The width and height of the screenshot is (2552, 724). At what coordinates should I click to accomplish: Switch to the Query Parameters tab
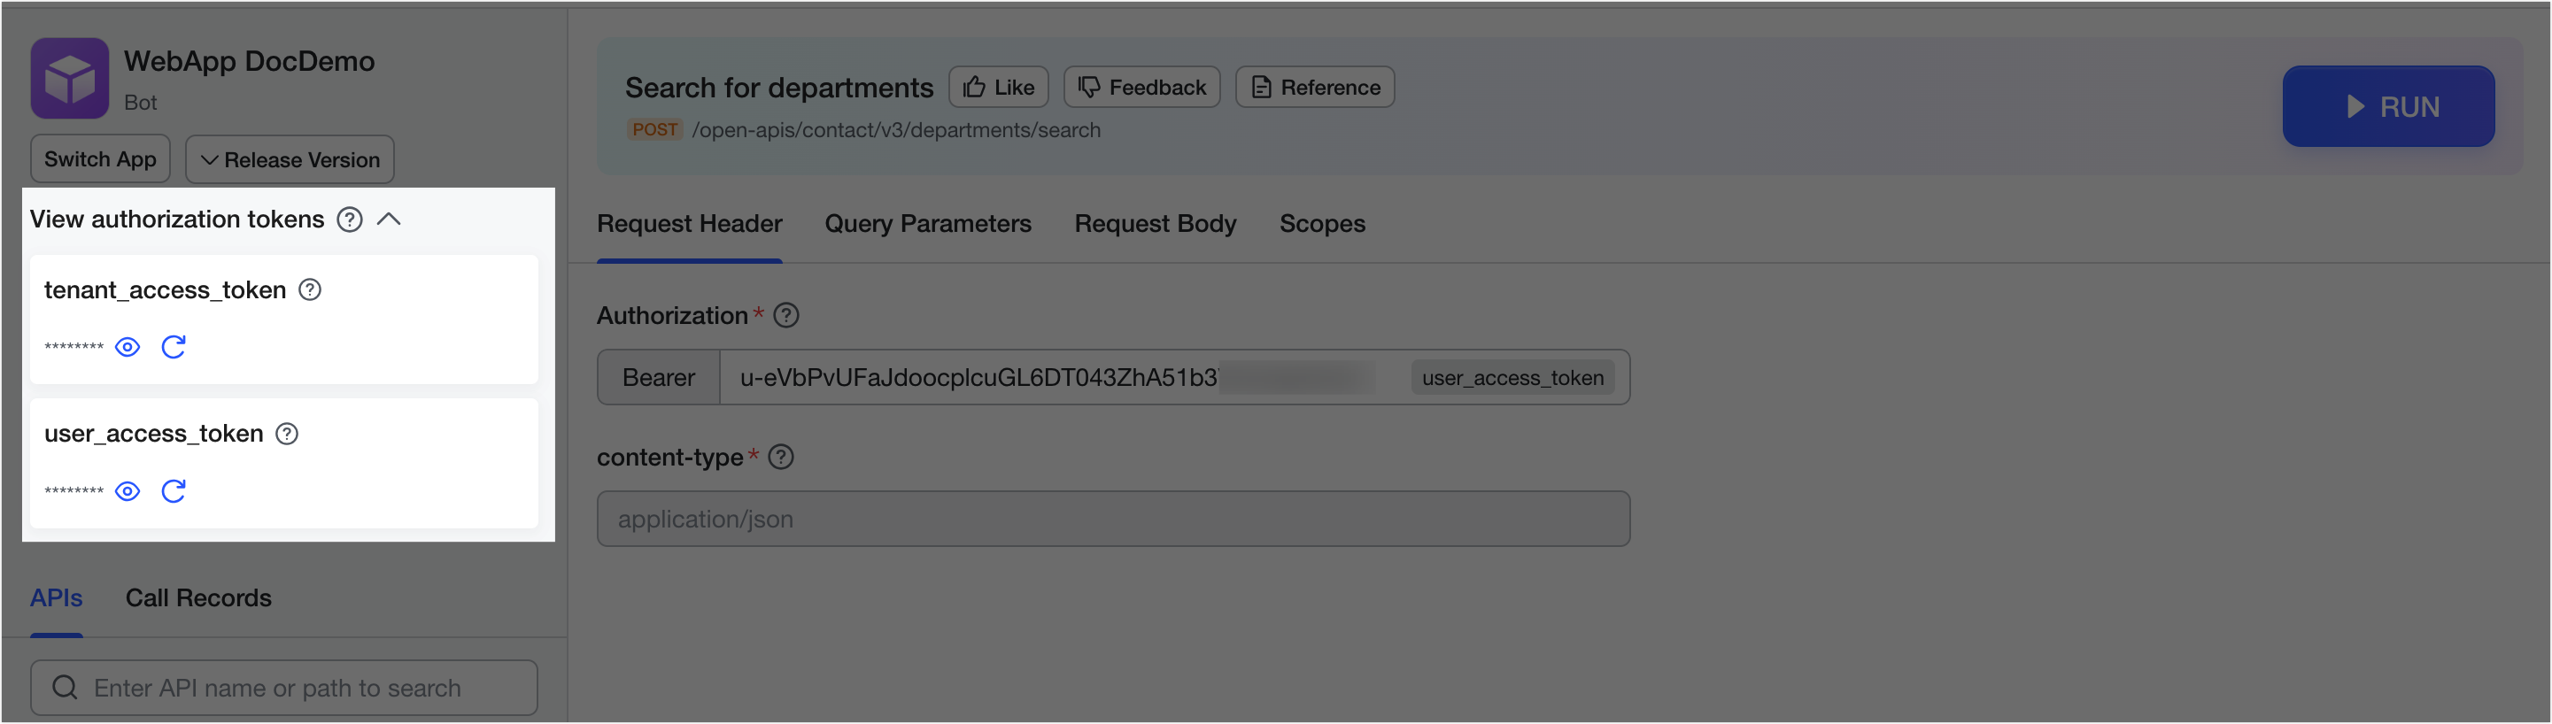pos(927,224)
